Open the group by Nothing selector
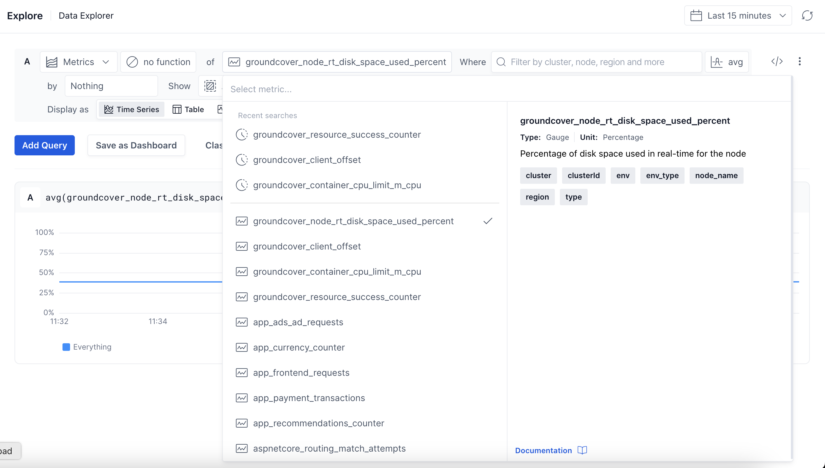 (x=111, y=86)
